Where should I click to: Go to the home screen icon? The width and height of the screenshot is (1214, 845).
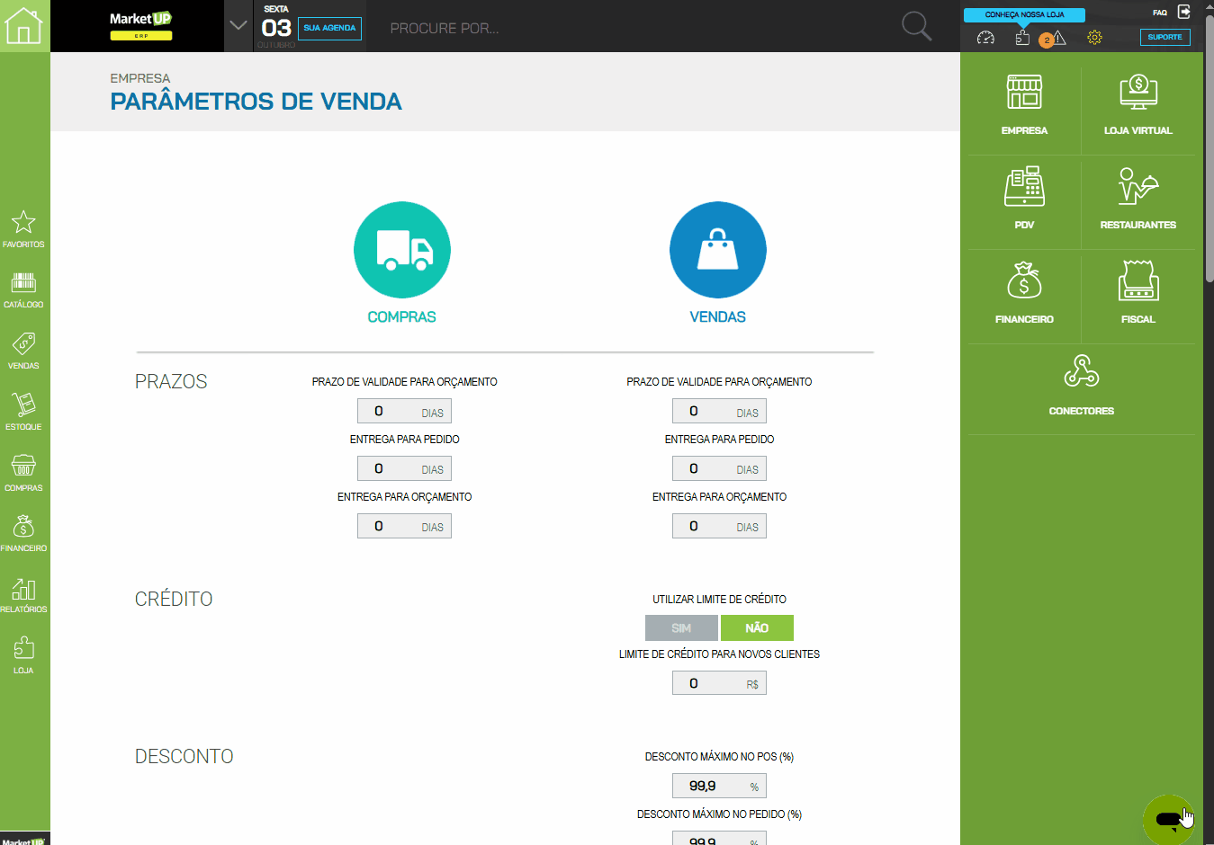tap(24, 25)
